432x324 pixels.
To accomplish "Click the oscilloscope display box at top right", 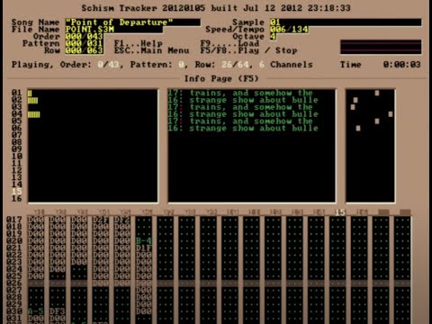I will pyautogui.click(x=381, y=47).
